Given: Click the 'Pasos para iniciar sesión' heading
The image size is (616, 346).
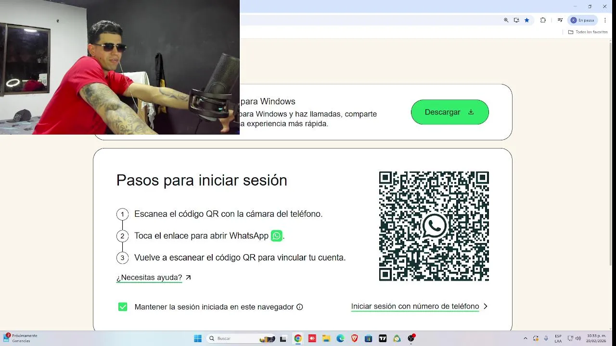Looking at the screenshot, I should [x=202, y=180].
